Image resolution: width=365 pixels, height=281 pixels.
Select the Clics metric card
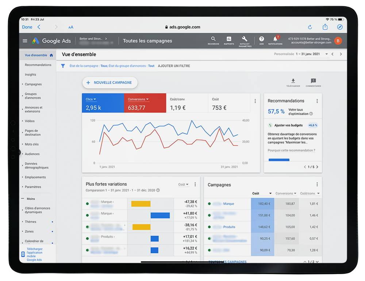(101, 103)
